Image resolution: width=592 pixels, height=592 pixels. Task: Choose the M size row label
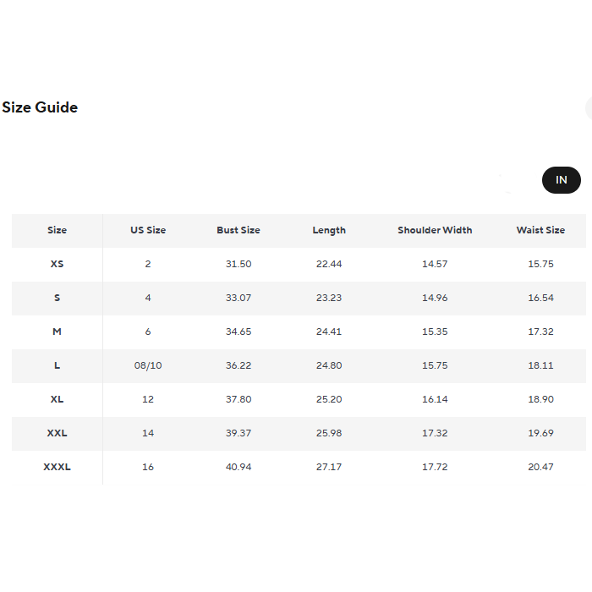tap(57, 332)
